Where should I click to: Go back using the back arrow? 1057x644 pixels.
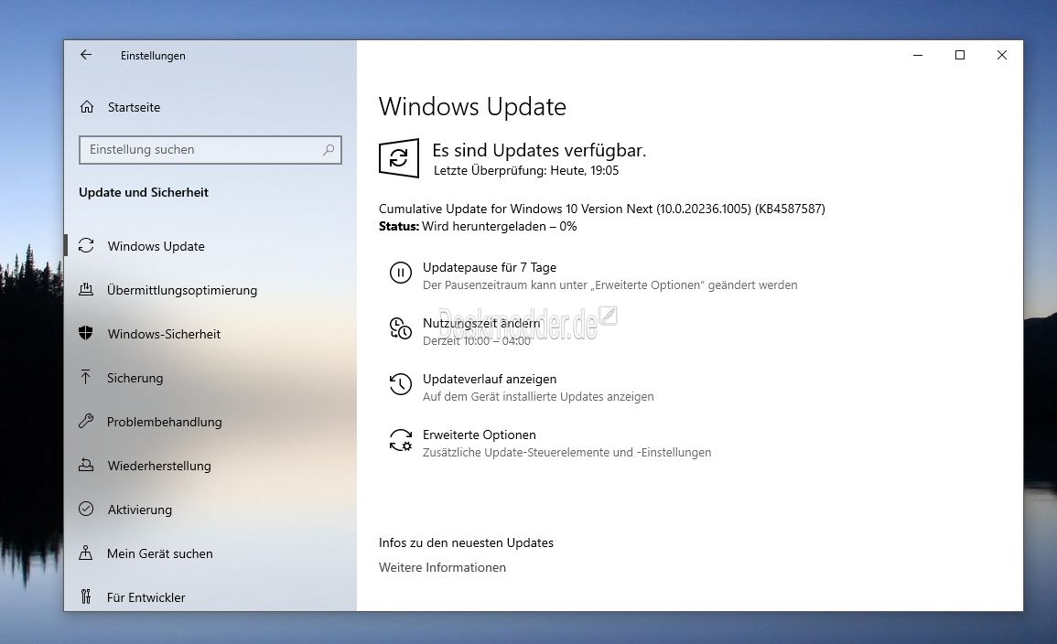86,55
